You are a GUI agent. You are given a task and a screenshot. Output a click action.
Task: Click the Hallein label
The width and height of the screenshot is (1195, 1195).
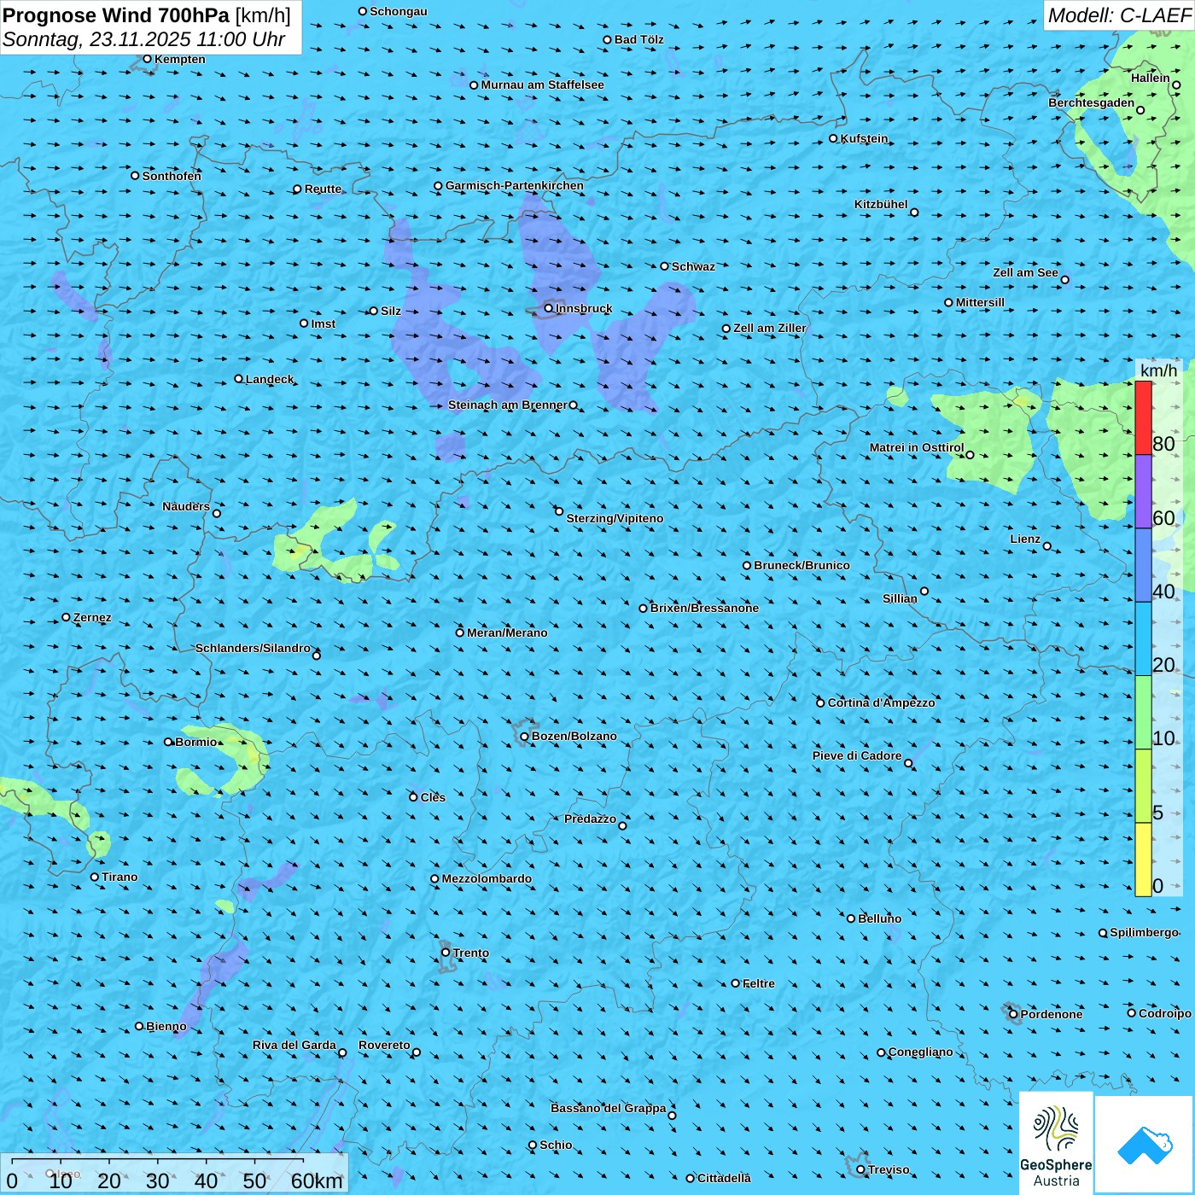[x=1151, y=78]
